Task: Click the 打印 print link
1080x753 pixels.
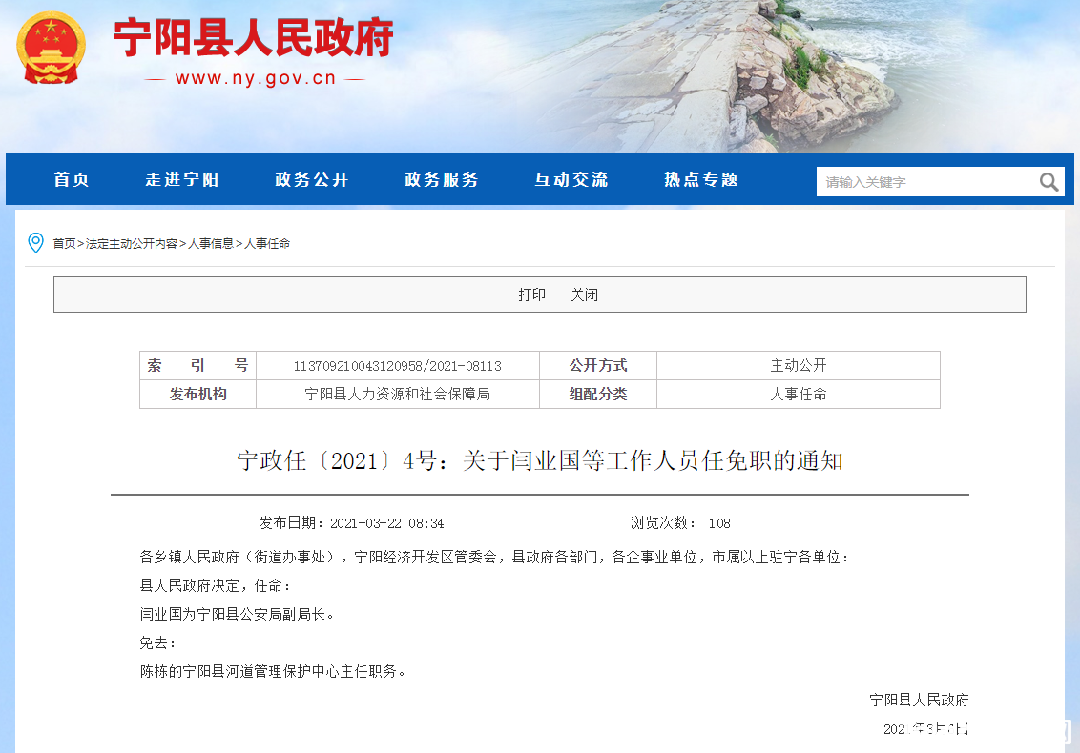Action: pyautogui.click(x=531, y=295)
